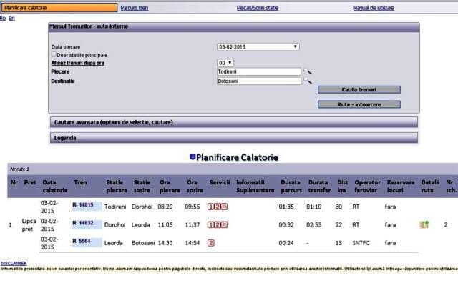The image size is (458, 283).
Task: Click the Leorda departure station cell
Action: click(x=114, y=243)
